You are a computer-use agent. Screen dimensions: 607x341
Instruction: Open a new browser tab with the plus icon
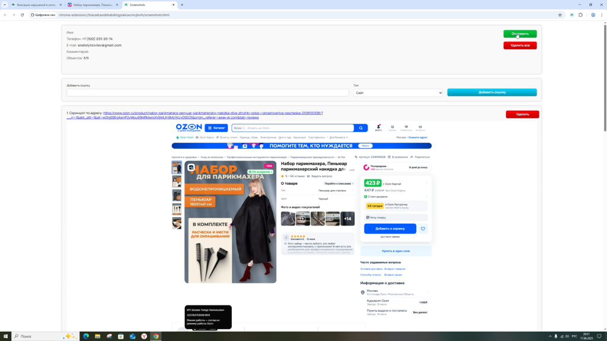(182, 5)
